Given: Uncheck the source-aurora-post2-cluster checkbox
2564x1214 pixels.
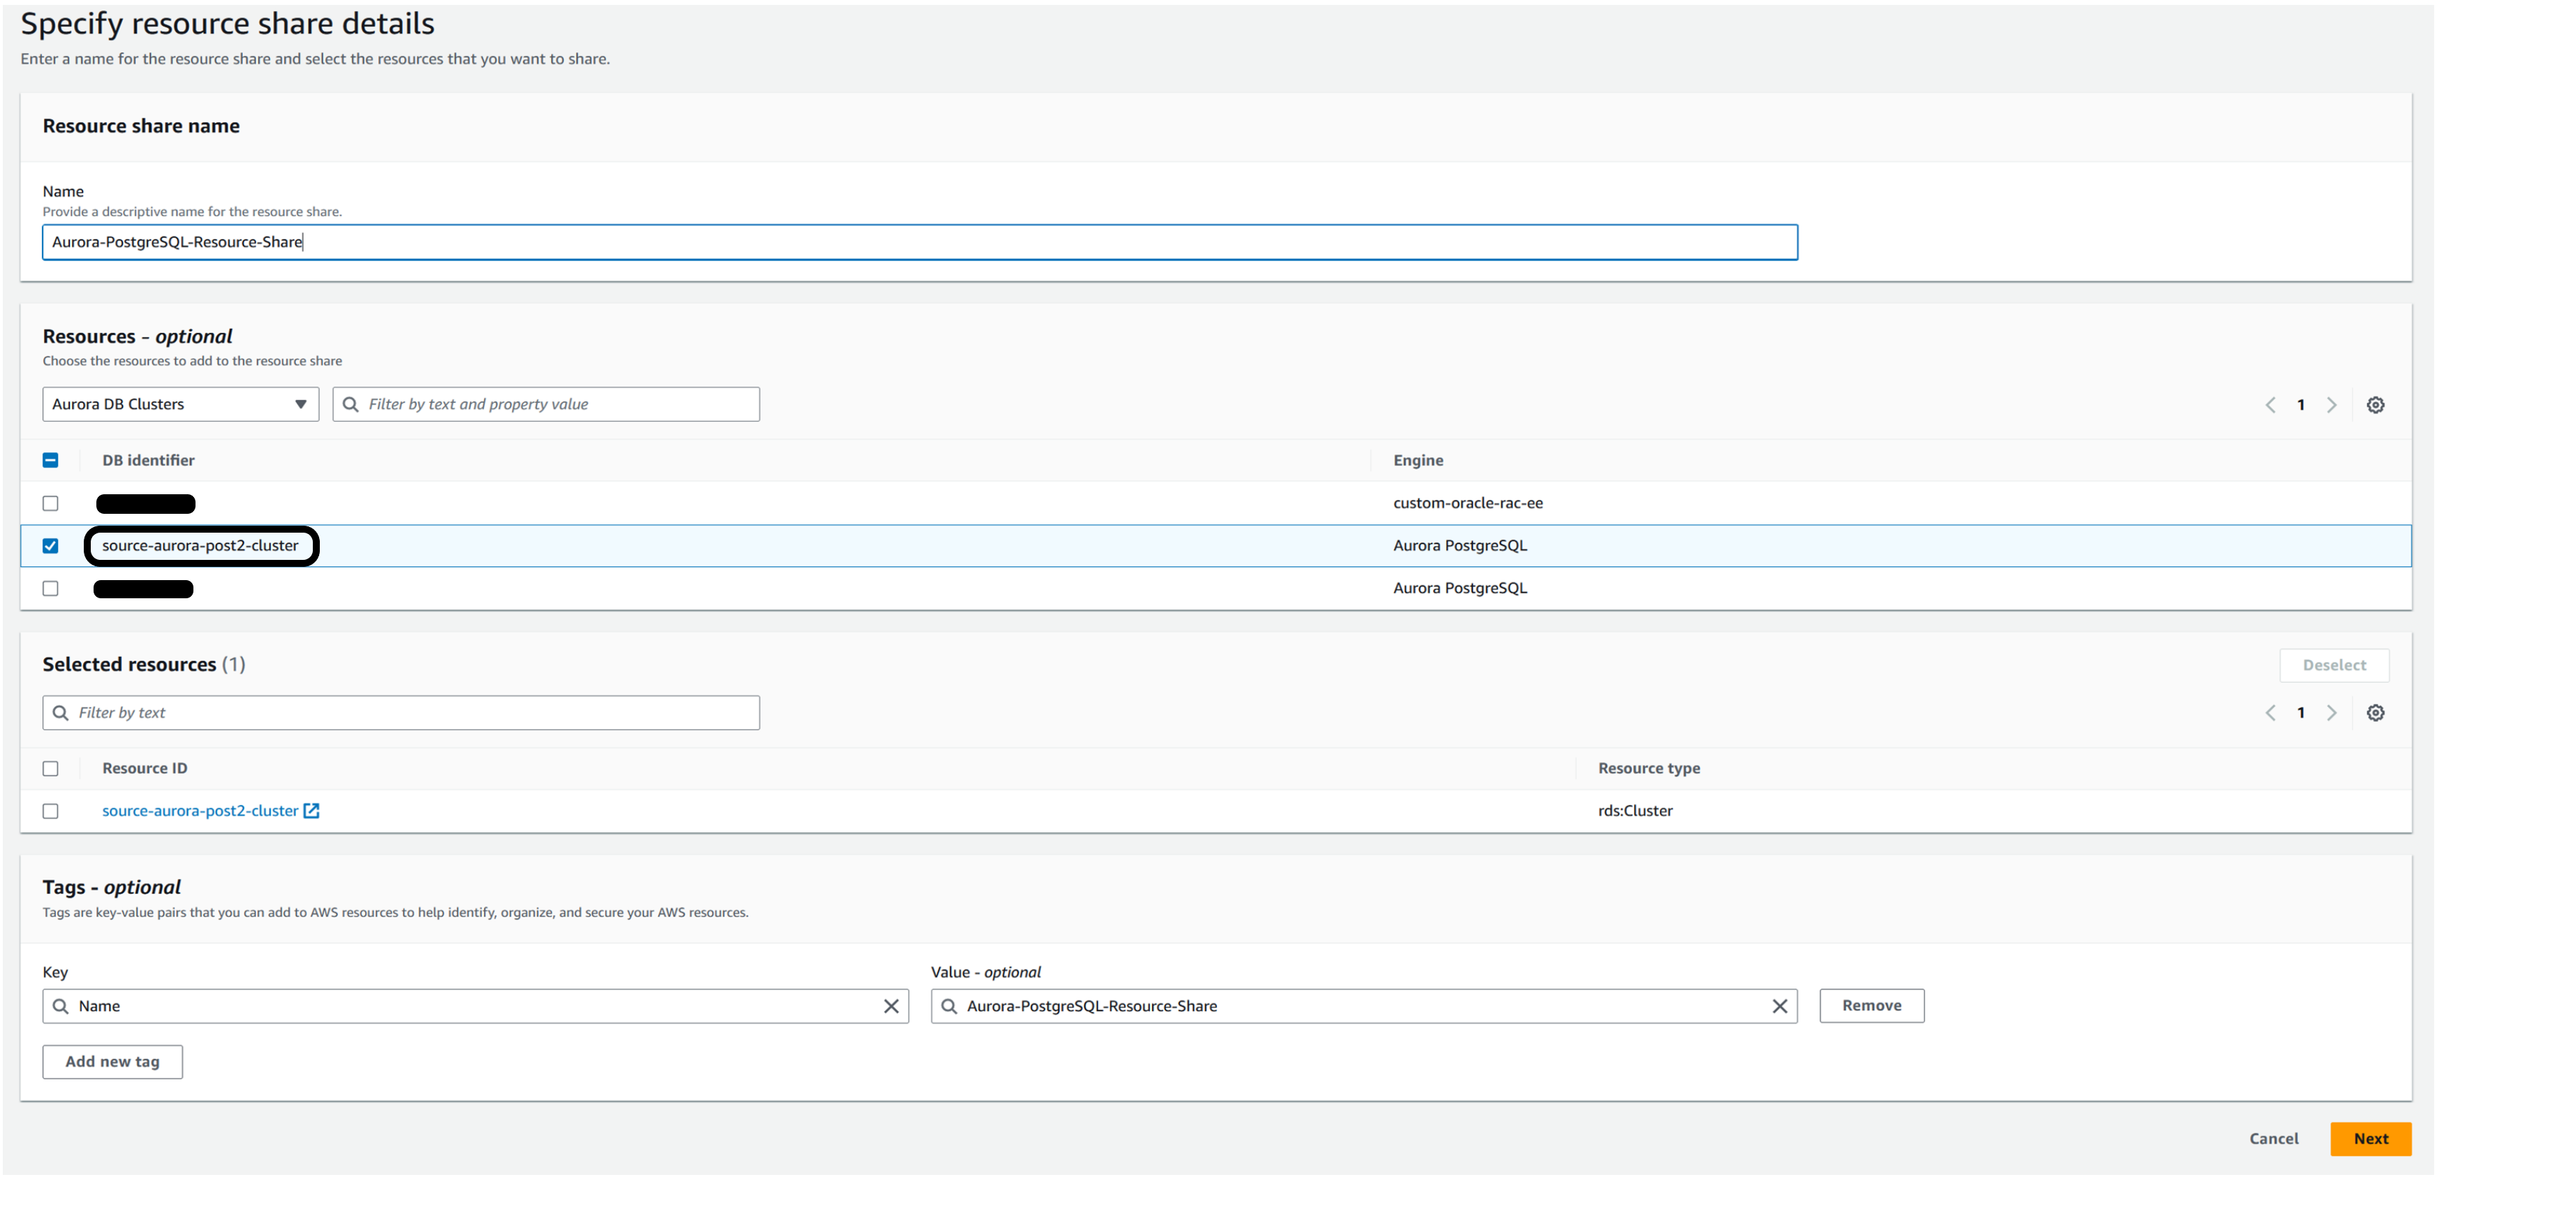Looking at the screenshot, I should 51,547.
